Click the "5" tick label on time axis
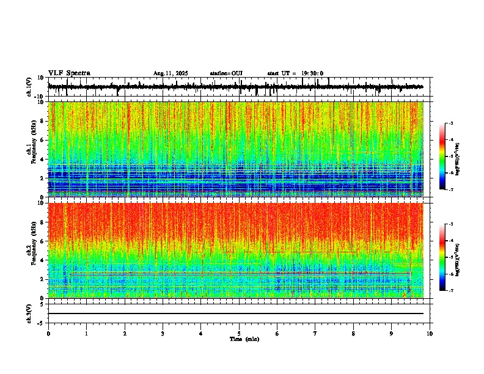484x374 pixels. pyautogui.click(x=239, y=334)
